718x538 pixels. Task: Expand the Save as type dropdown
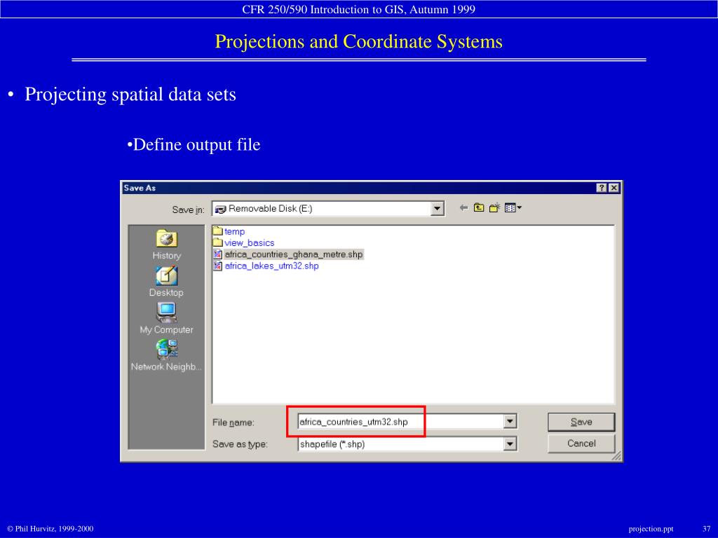pos(510,443)
